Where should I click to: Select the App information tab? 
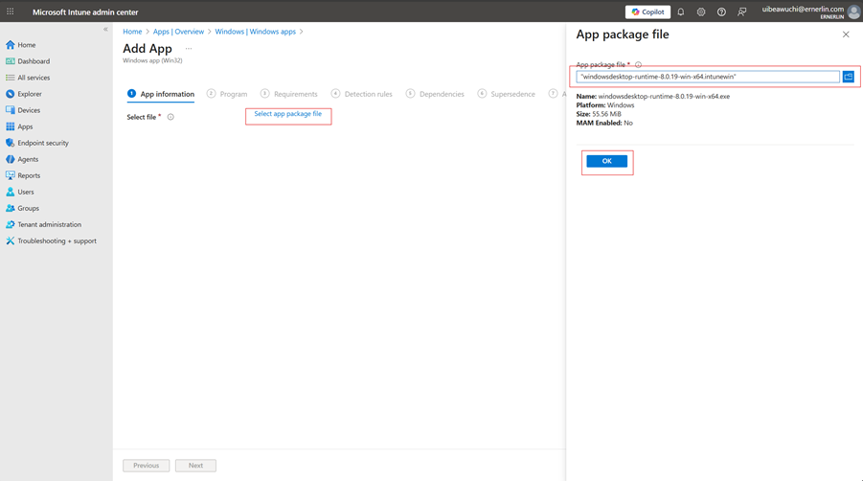[x=161, y=94]
